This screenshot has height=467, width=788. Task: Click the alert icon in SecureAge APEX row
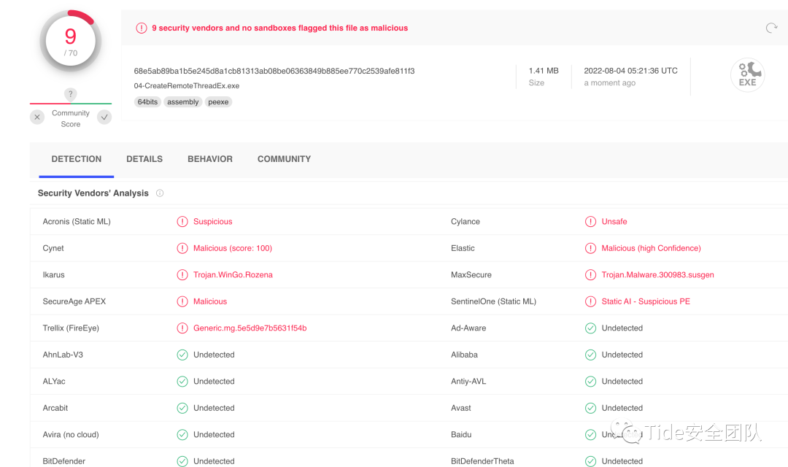point(182,301)
